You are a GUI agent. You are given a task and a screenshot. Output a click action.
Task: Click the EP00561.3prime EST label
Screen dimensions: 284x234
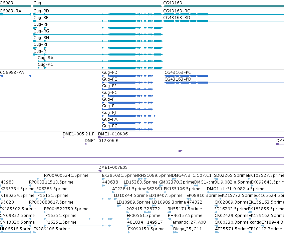[x=144, y=216]
